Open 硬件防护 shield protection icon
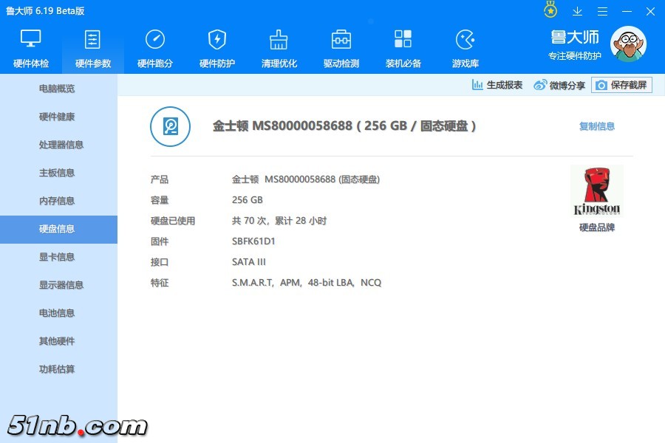 coord(217,40)
